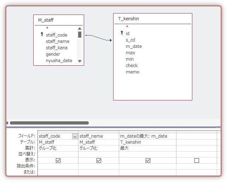Select the M_staff table cell under staff_code

(58, 142)
